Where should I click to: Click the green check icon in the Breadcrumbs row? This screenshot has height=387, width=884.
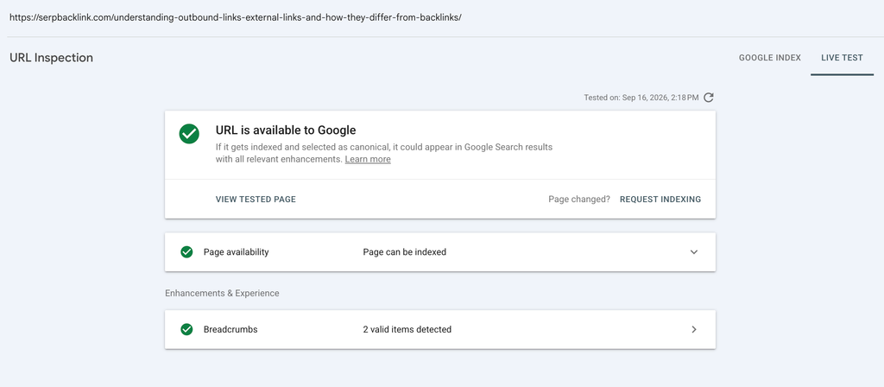tap(186, 329)
